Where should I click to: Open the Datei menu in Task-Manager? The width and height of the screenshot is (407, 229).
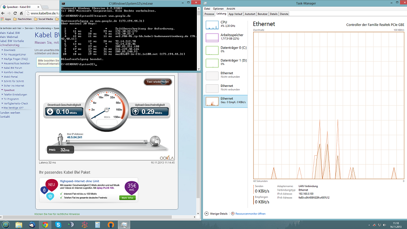[207, 8]
